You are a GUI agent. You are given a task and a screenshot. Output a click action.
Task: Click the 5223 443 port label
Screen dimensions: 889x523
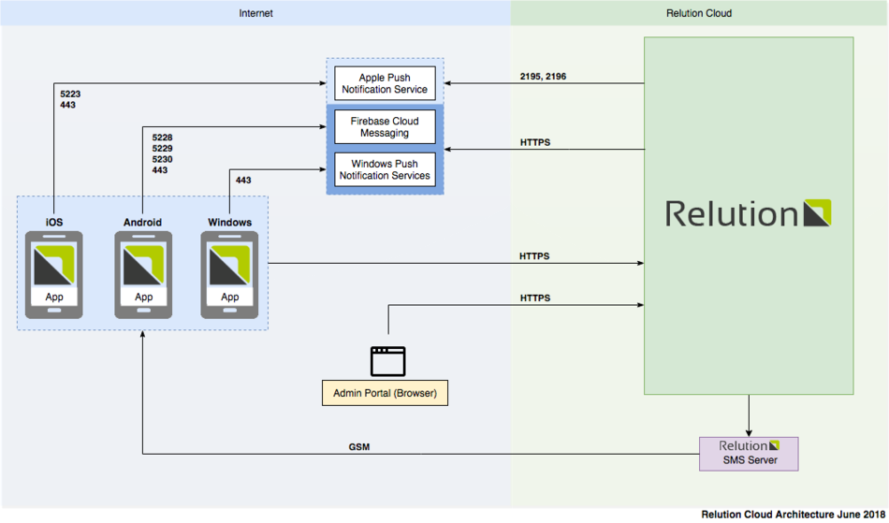coord(67,99)
